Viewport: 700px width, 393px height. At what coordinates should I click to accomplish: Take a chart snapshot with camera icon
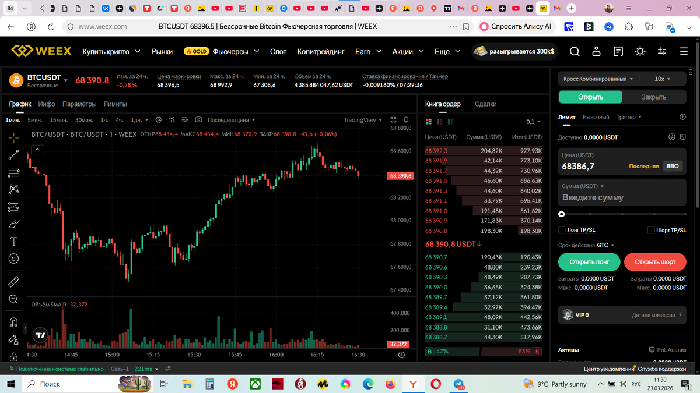pyautogui.click(x=199, y=120)
